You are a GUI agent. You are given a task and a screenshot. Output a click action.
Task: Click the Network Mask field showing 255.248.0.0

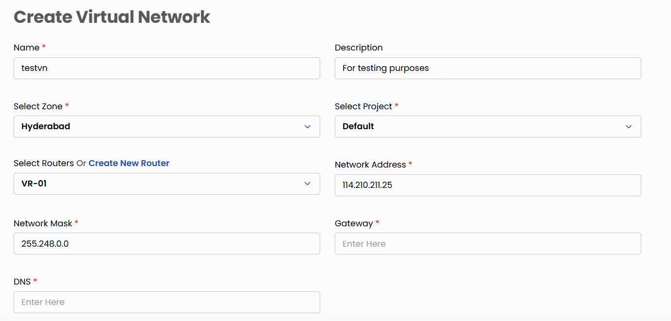point(166,243)
